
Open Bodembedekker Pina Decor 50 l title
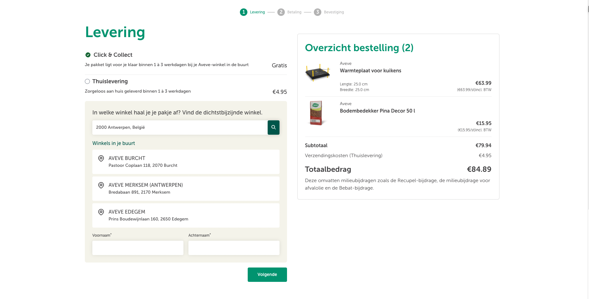[377, 111]
